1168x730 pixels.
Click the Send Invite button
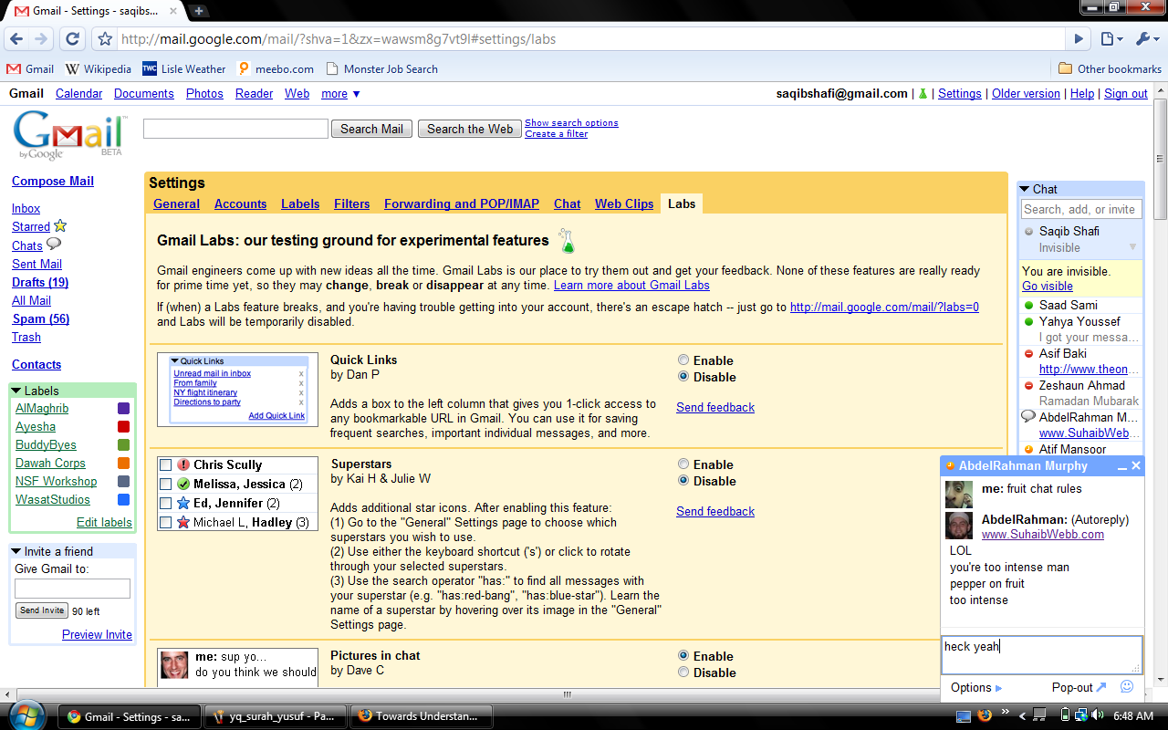coord(42,610)
